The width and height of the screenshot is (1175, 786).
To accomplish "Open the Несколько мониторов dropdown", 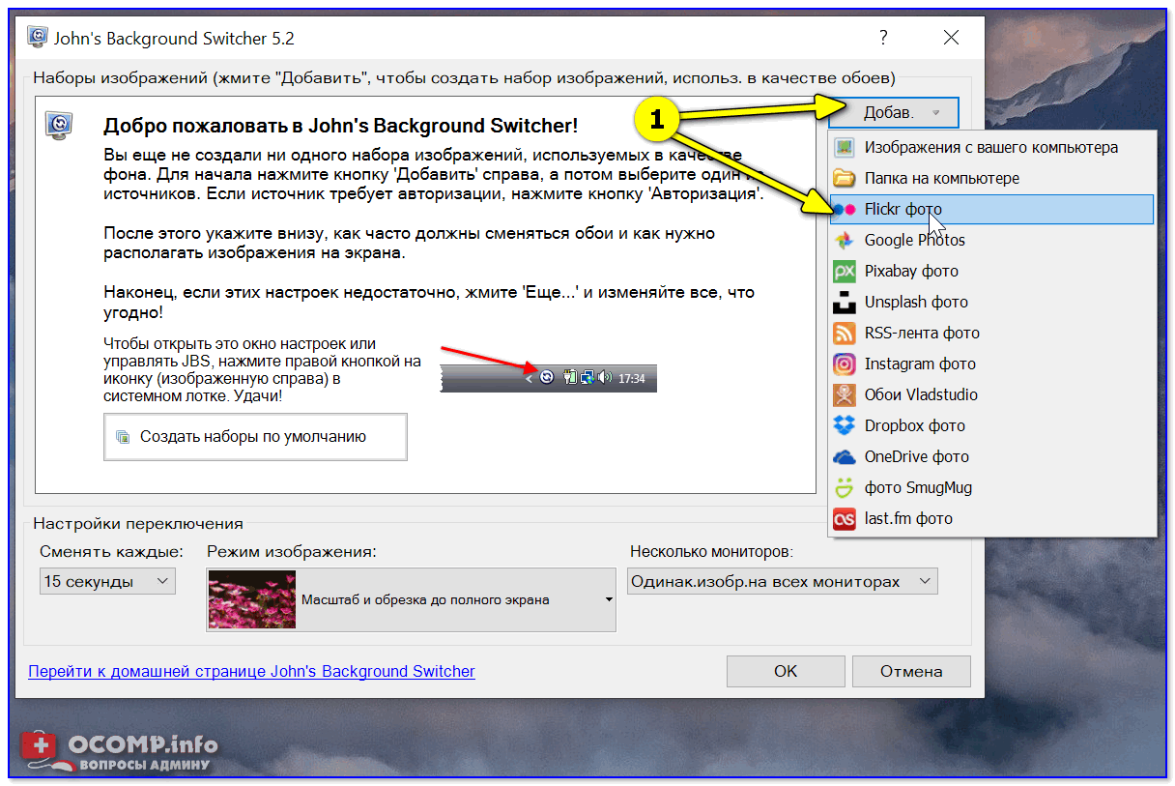I will pyautogui.click(x=782, y=581).
